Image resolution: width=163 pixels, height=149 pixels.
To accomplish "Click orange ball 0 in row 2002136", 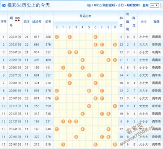I will click(57, 37).
